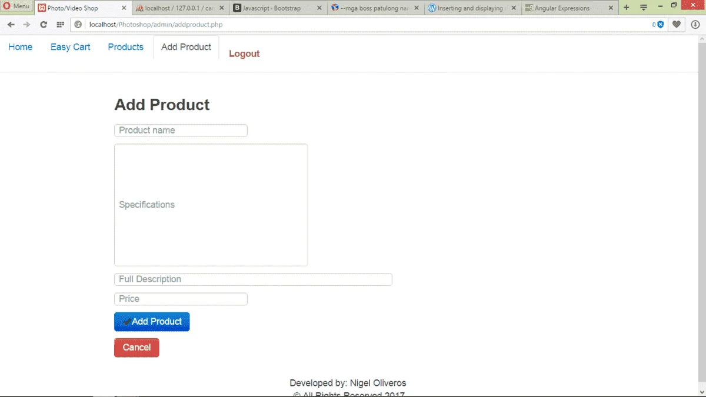The image size is (706, 397).
Task: Switch to the Inserting and displaying tab
Action: pos(473,8)
